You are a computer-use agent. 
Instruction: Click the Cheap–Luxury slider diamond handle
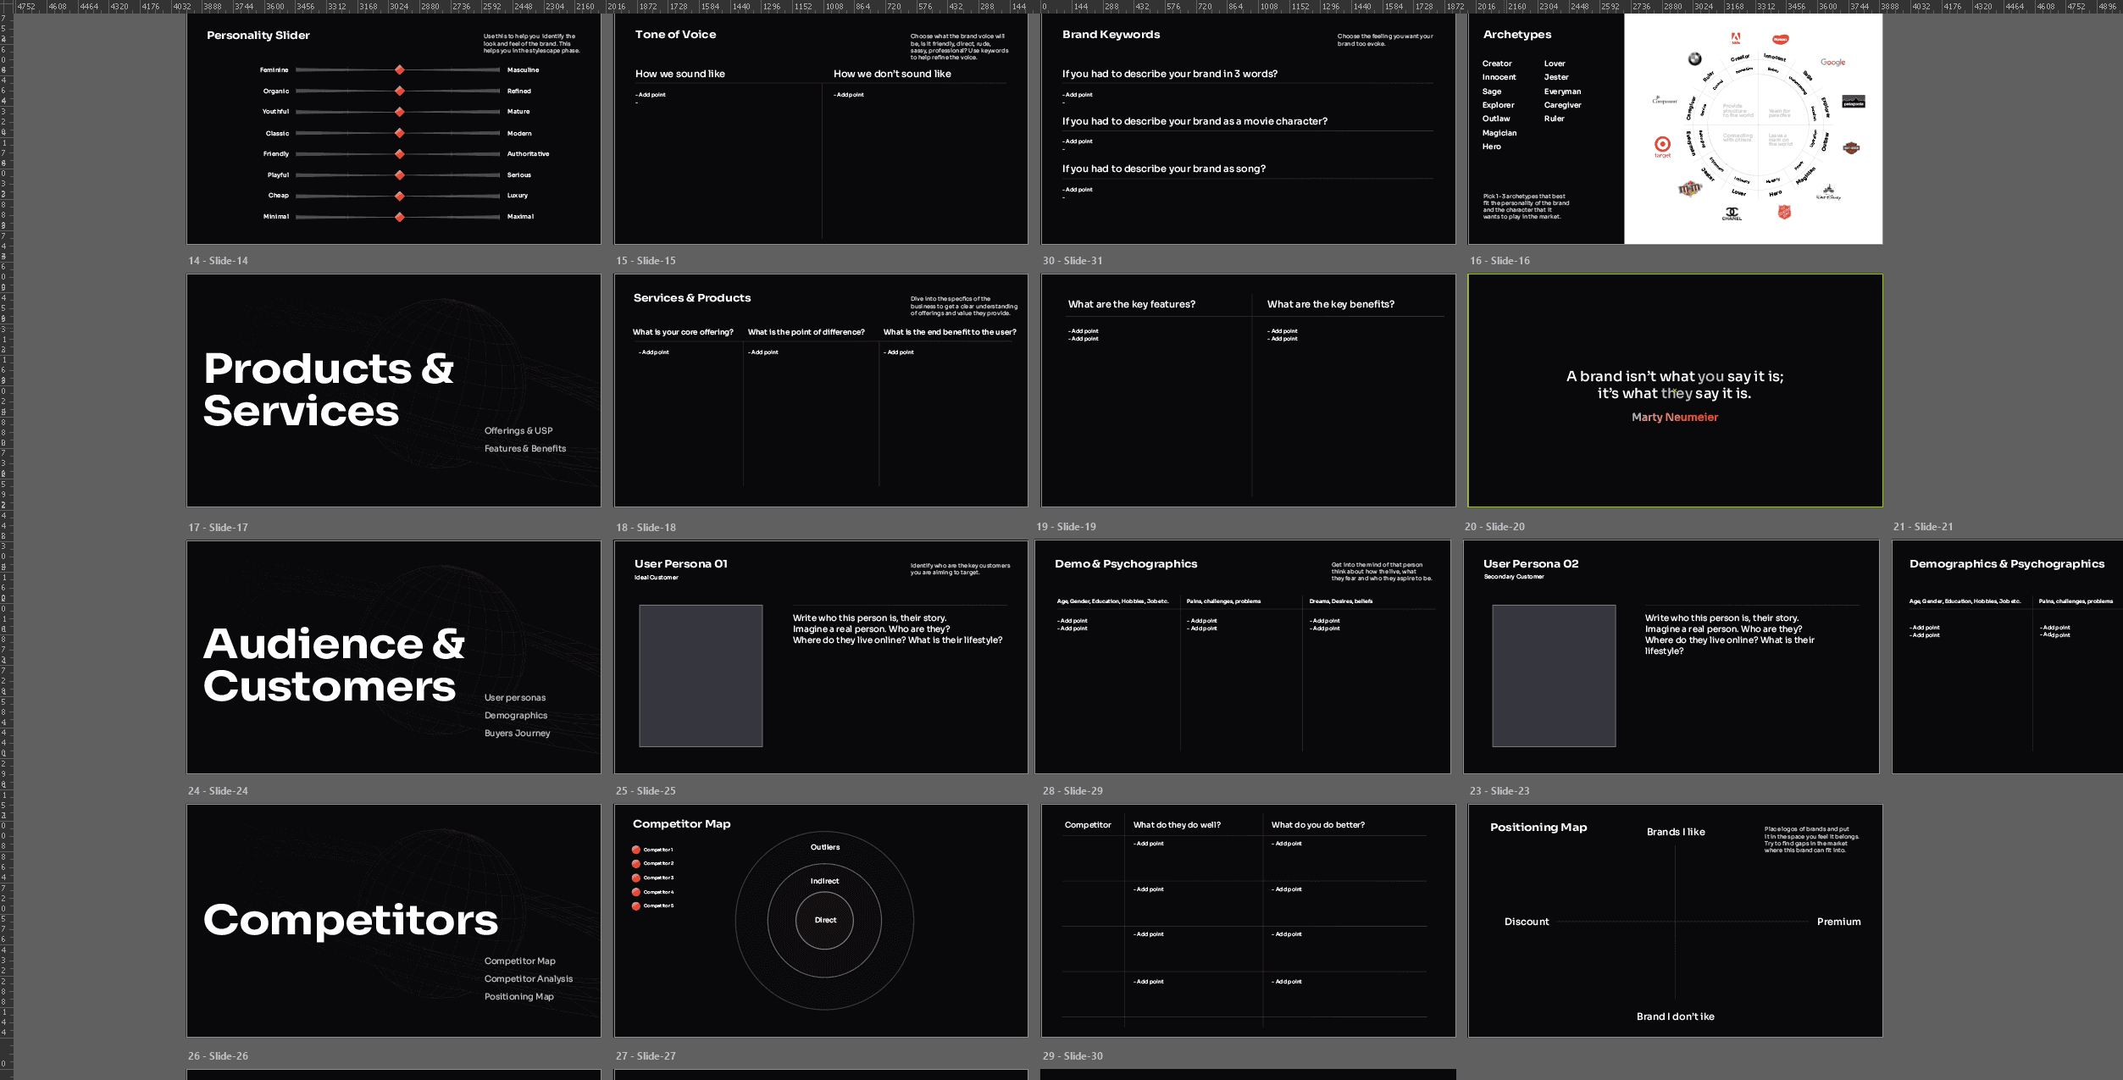[x=399, y=196]
